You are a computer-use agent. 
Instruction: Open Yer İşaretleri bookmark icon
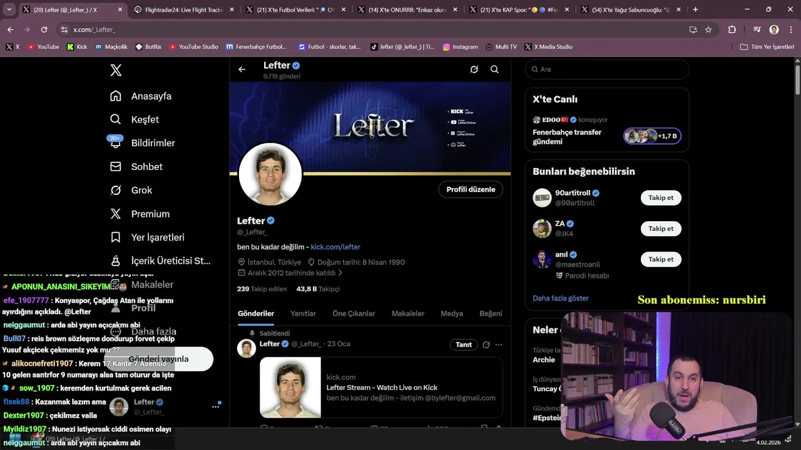pyautogui.click(x=116, y=237)
